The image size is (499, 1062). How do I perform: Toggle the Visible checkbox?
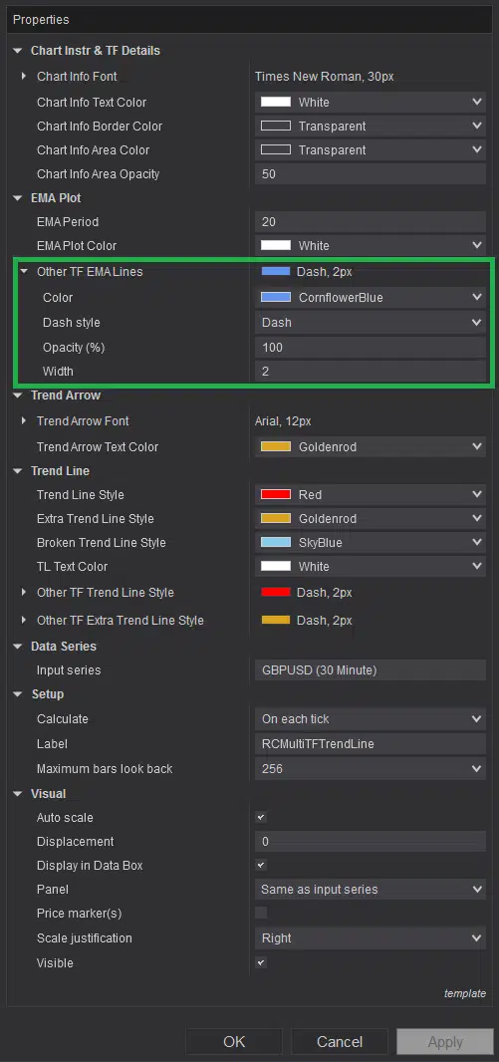click(x=261, y=962)
